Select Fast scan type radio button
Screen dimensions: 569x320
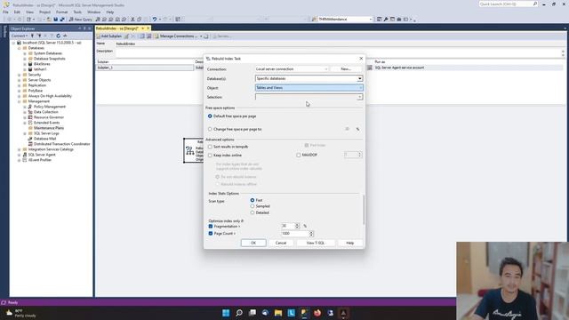point(252,200)
